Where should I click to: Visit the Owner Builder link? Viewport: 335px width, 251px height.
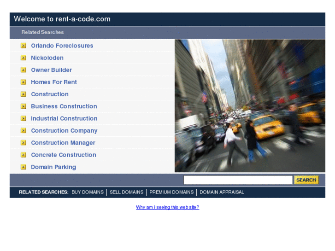tap(51, 70)
